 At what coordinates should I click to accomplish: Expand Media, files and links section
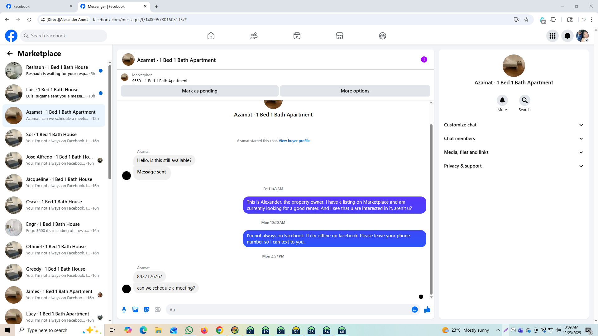pyautogui.click(x=514, y=152)
